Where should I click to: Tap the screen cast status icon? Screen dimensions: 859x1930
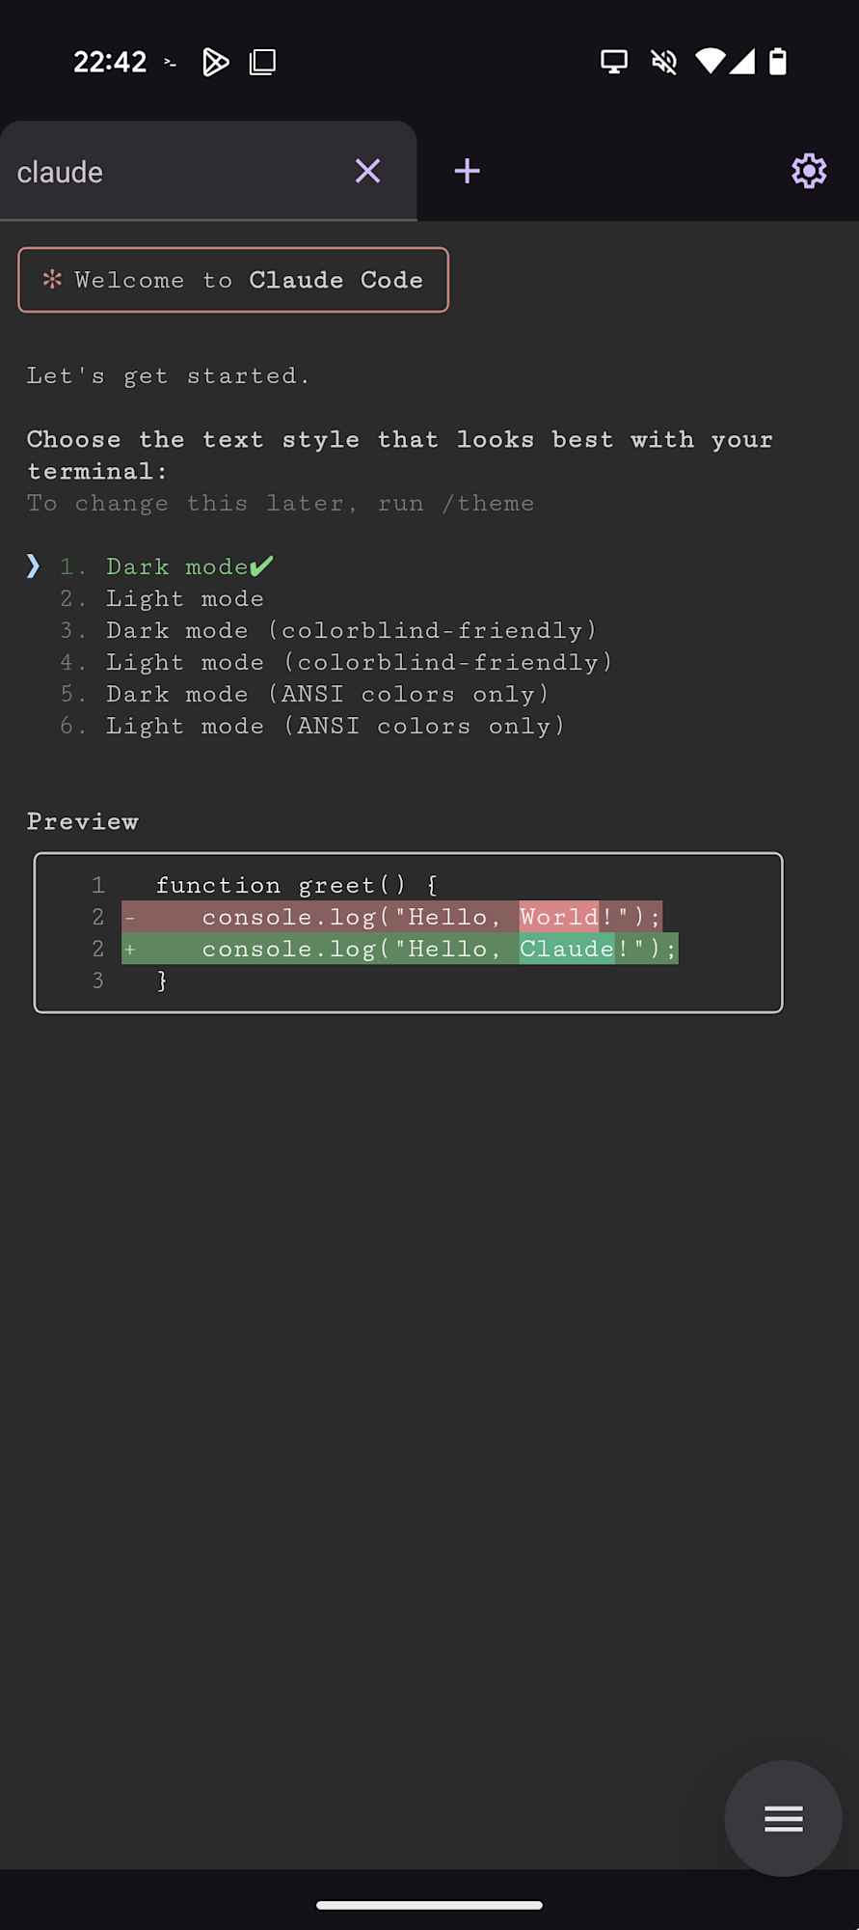[613, 62]
